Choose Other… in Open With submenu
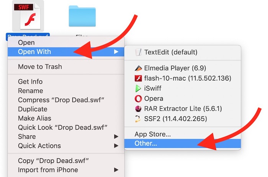The image size is (268, 177). [146, 144]
